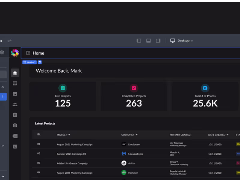Image resolution: width=240 pixels, height=180 pixels.
Task: Click the team members sidebar icon
Action: [15, 104]
